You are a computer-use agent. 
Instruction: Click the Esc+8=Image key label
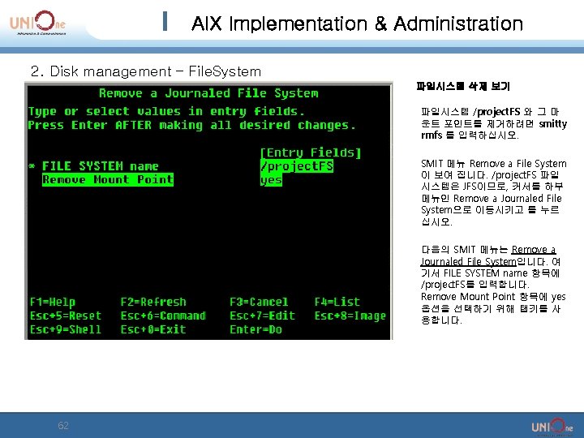point(350,316)
